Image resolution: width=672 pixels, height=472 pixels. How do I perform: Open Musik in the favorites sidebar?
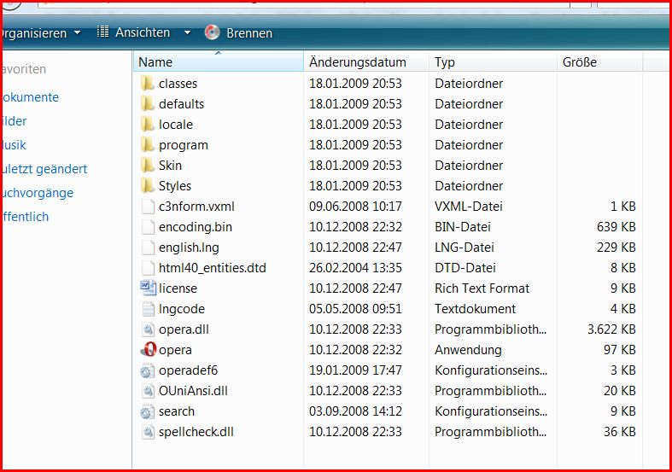point(14,145)
